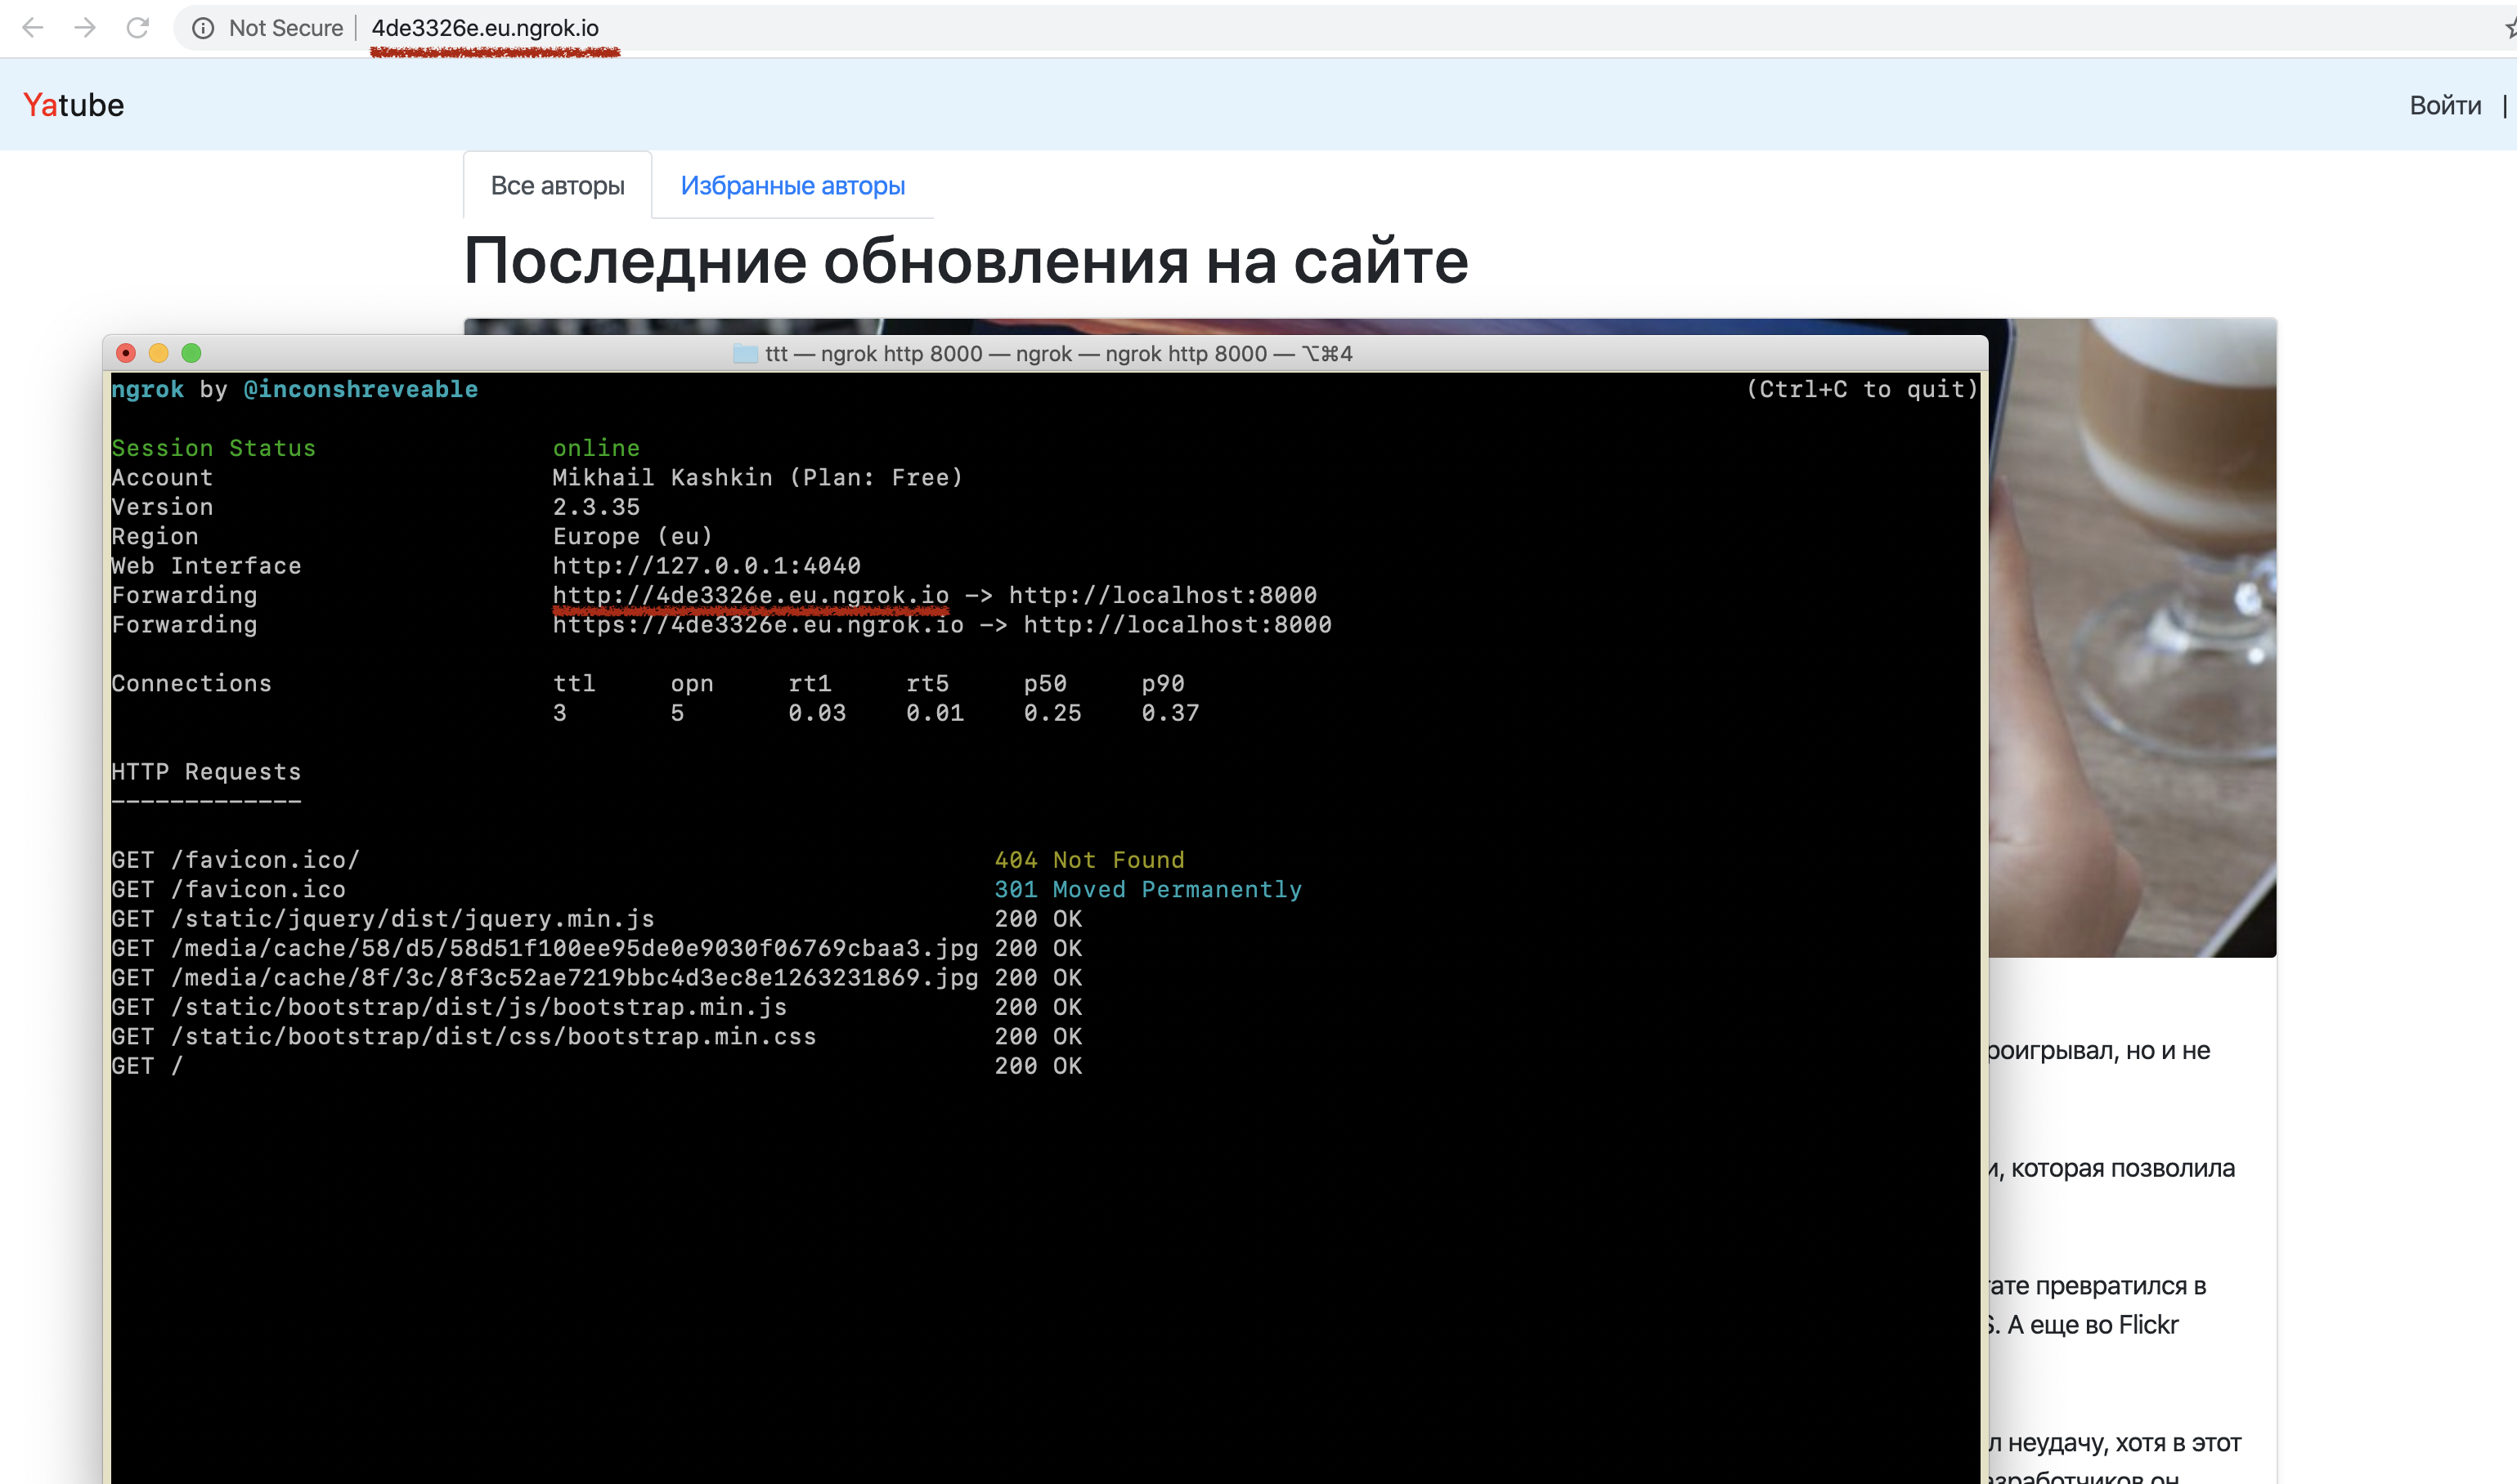Open site info Not Secure icon

click(203, 28)
